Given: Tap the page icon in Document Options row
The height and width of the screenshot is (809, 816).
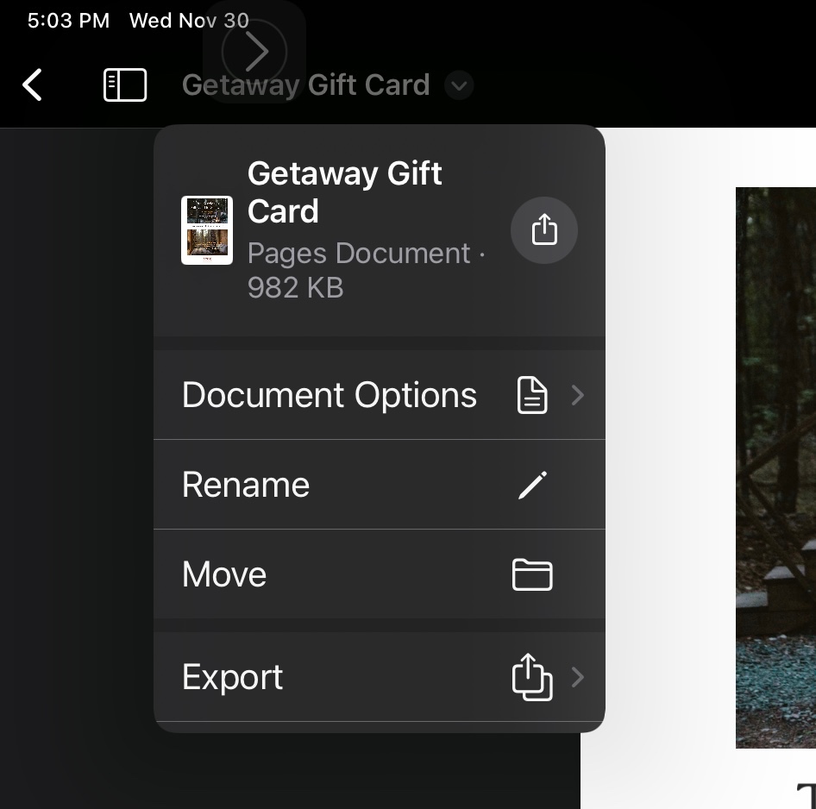Looking at the screenshot, I should point(532,395).
